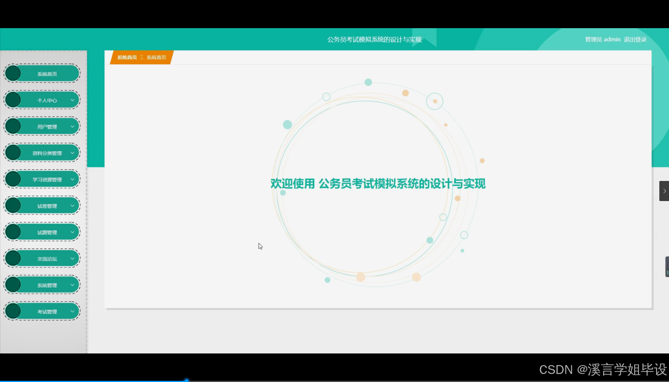Select the 用户管理 menu label
Image resolution: width=669 pixels, height=382 pixels.
(x=47, y=127)
